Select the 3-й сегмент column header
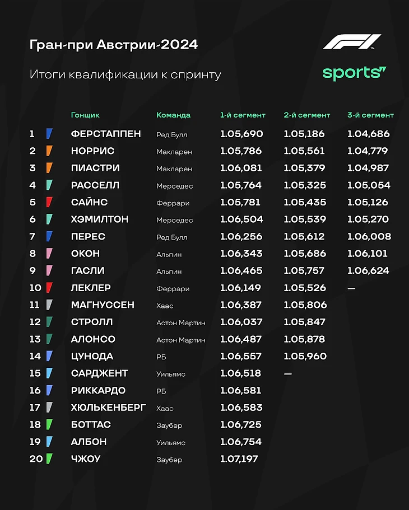This screenshot has width=409, height=510. pyautogui.click(x=370, y=115)
